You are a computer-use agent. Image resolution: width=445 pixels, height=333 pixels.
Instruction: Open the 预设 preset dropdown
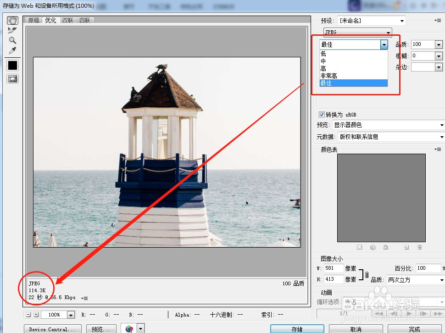point(372,21)
